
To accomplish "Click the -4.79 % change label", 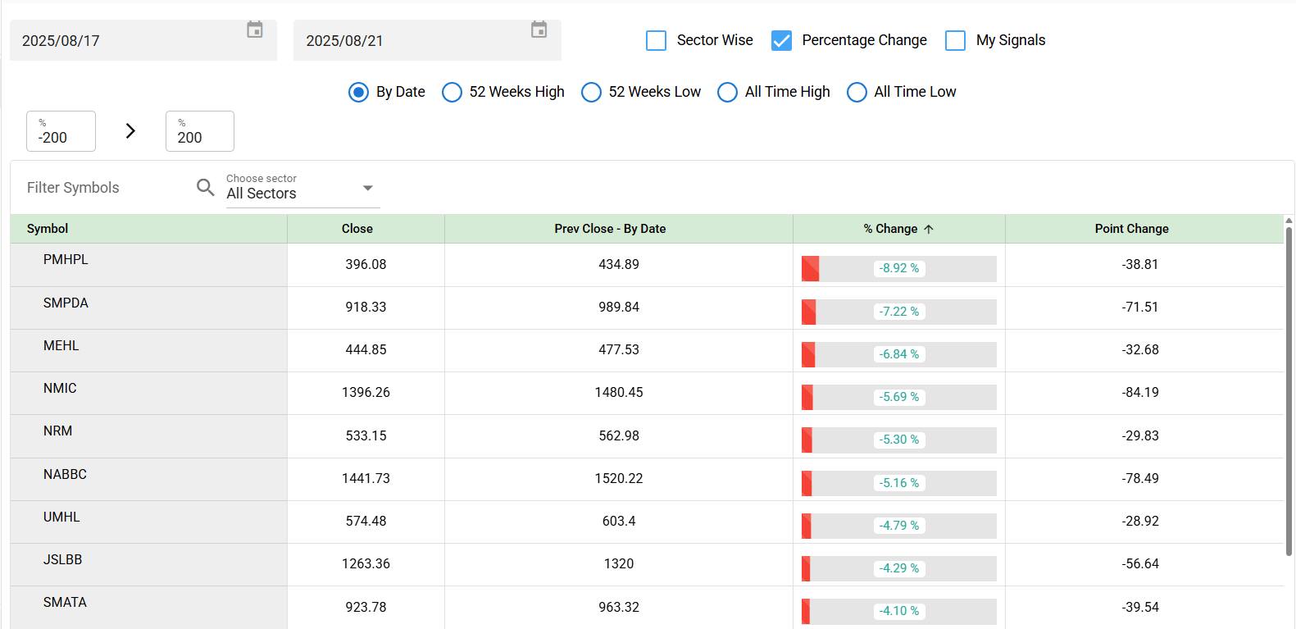I will point(899,526).
